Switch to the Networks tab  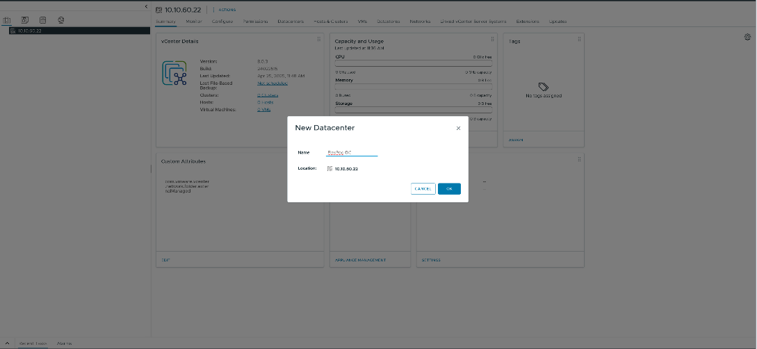coord(420,22)
